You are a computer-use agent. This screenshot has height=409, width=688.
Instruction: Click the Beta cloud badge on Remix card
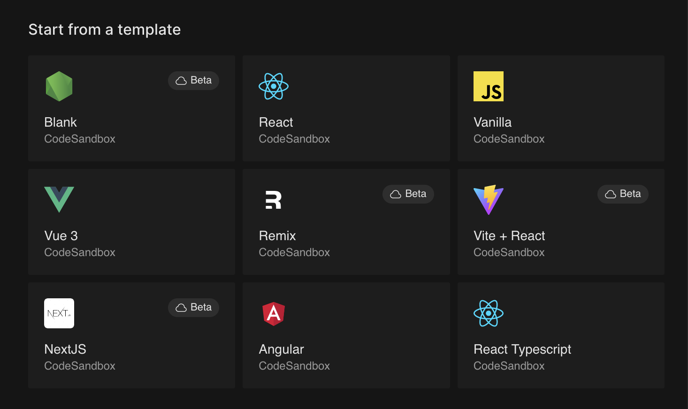408,194
